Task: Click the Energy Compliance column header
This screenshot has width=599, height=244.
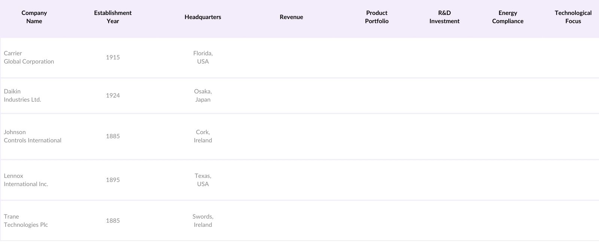Action: coord(508,17)
